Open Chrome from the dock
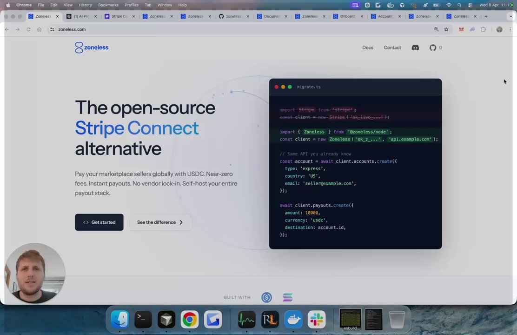The image size is (517, 335). click(190, 319)
